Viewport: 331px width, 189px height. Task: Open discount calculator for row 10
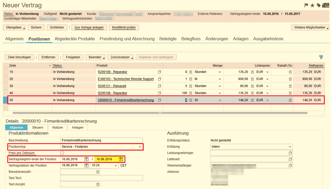point(290,72)
